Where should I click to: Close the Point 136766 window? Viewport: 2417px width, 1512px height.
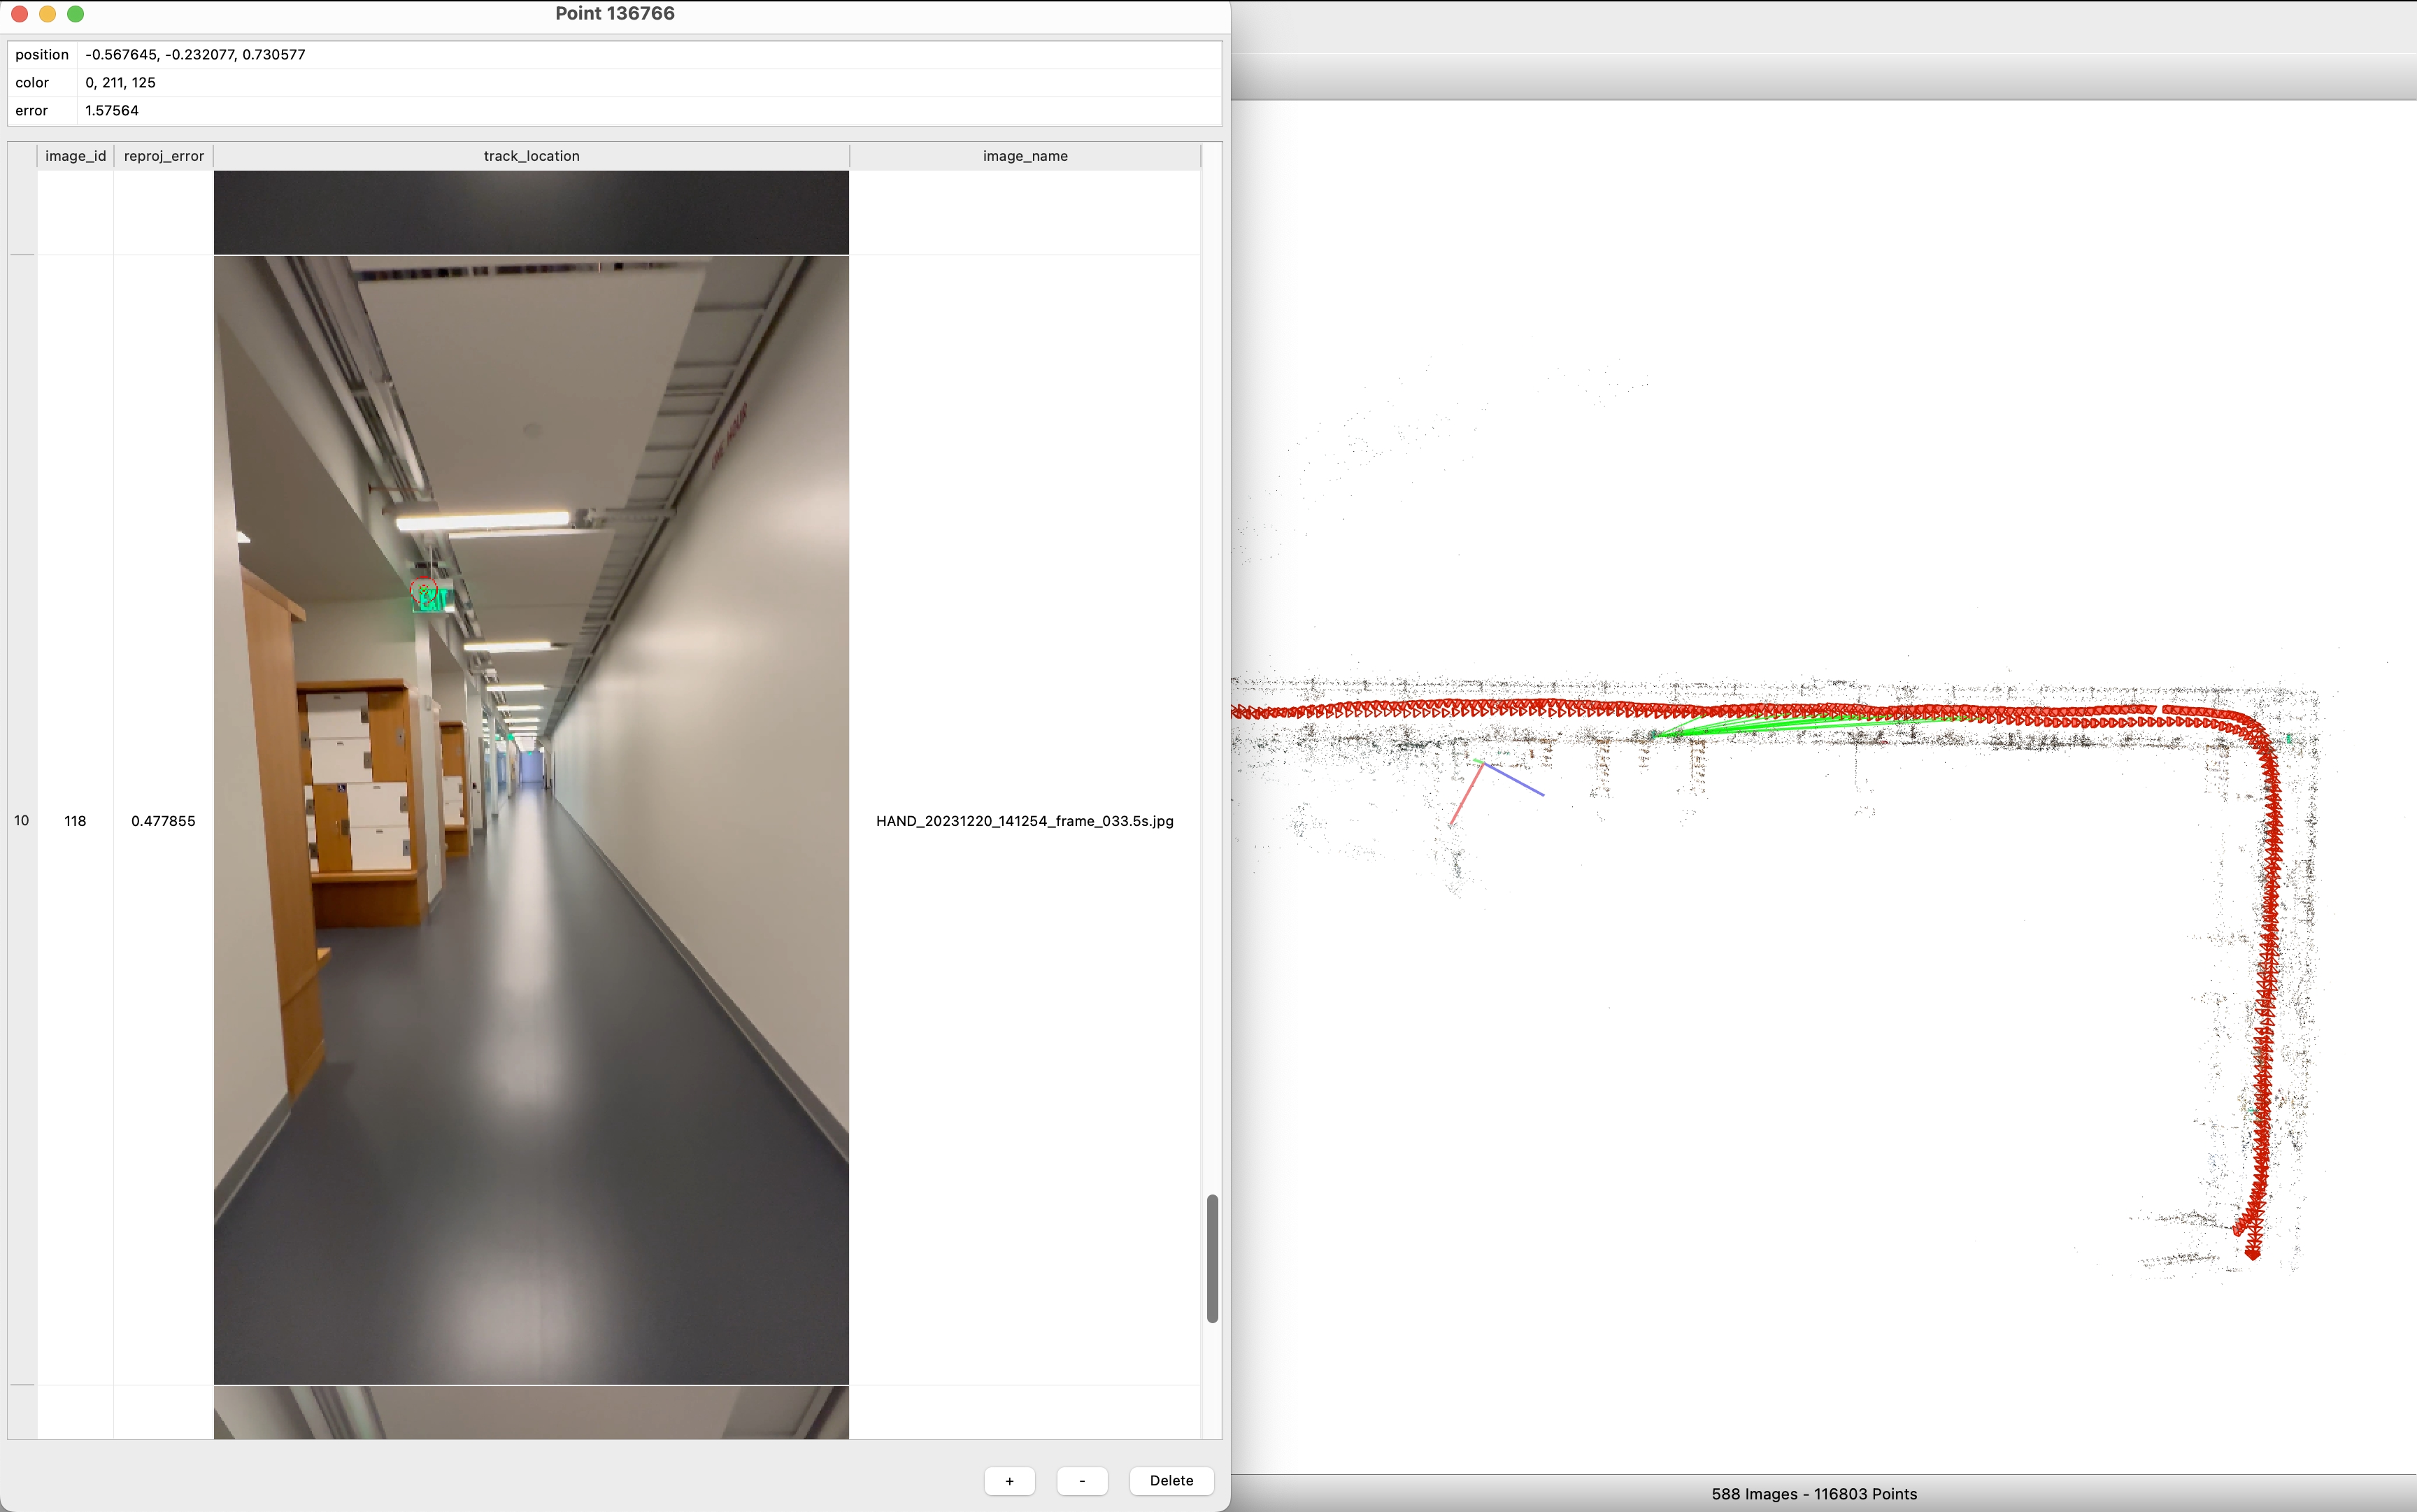coord(19,14)
